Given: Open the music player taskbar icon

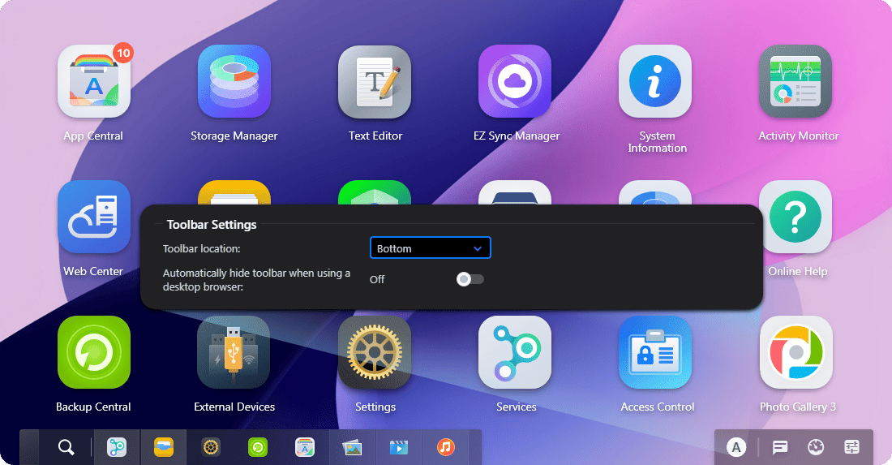Looking at the screenshot, I should (446, 447).
